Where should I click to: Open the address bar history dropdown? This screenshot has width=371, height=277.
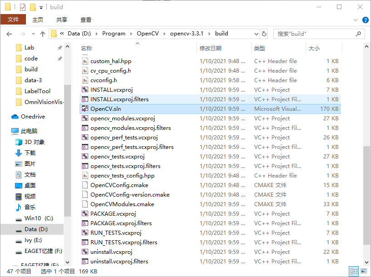click(256, 34)
